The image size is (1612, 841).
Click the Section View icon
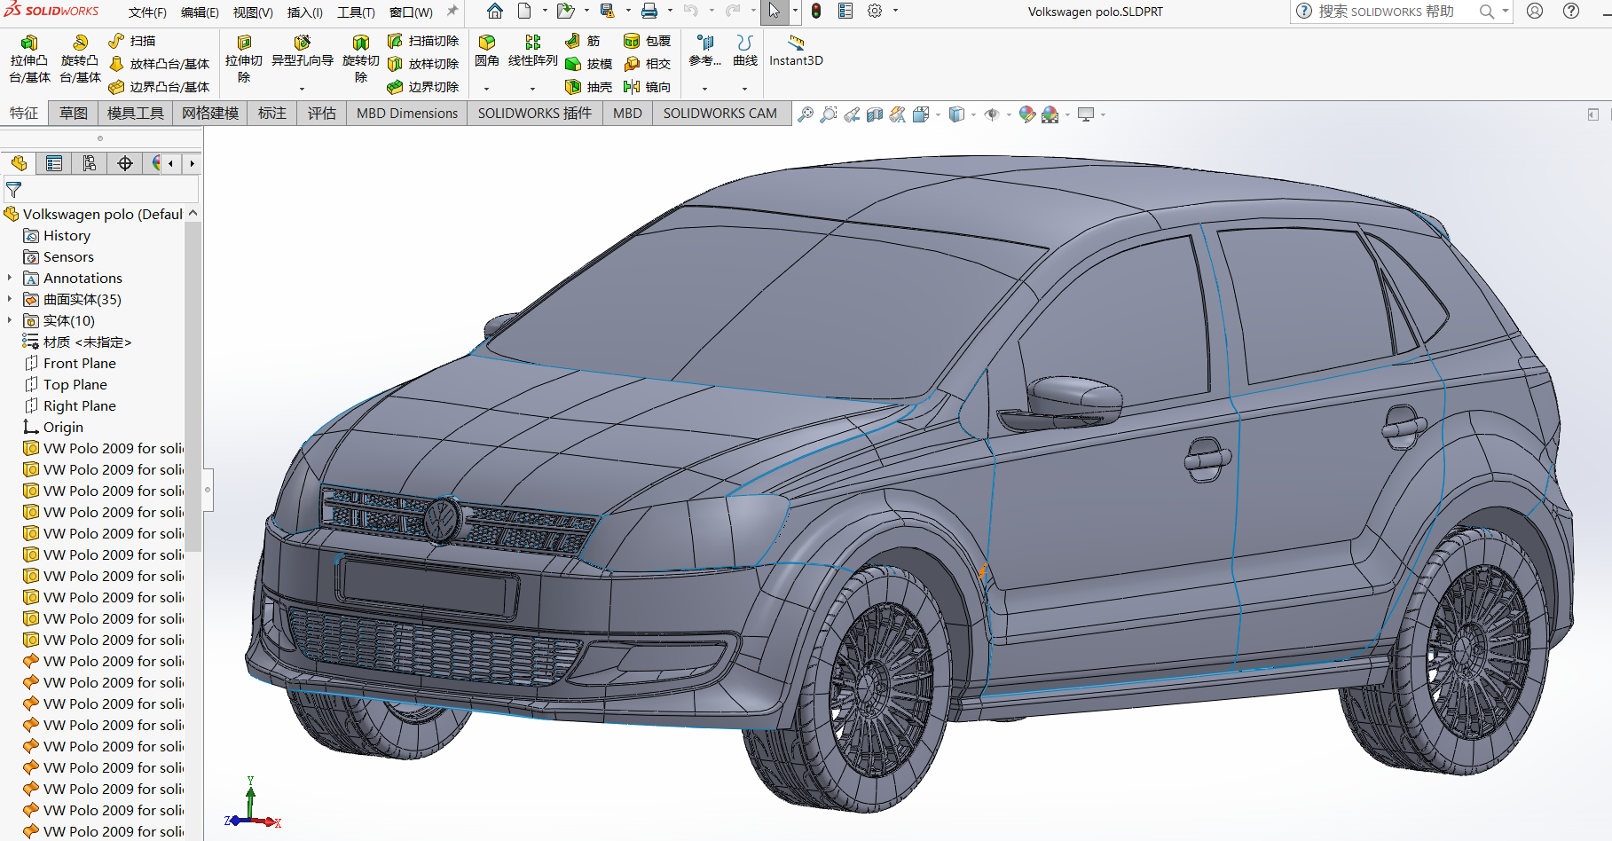pyautogui.click(x=875, y=114)
